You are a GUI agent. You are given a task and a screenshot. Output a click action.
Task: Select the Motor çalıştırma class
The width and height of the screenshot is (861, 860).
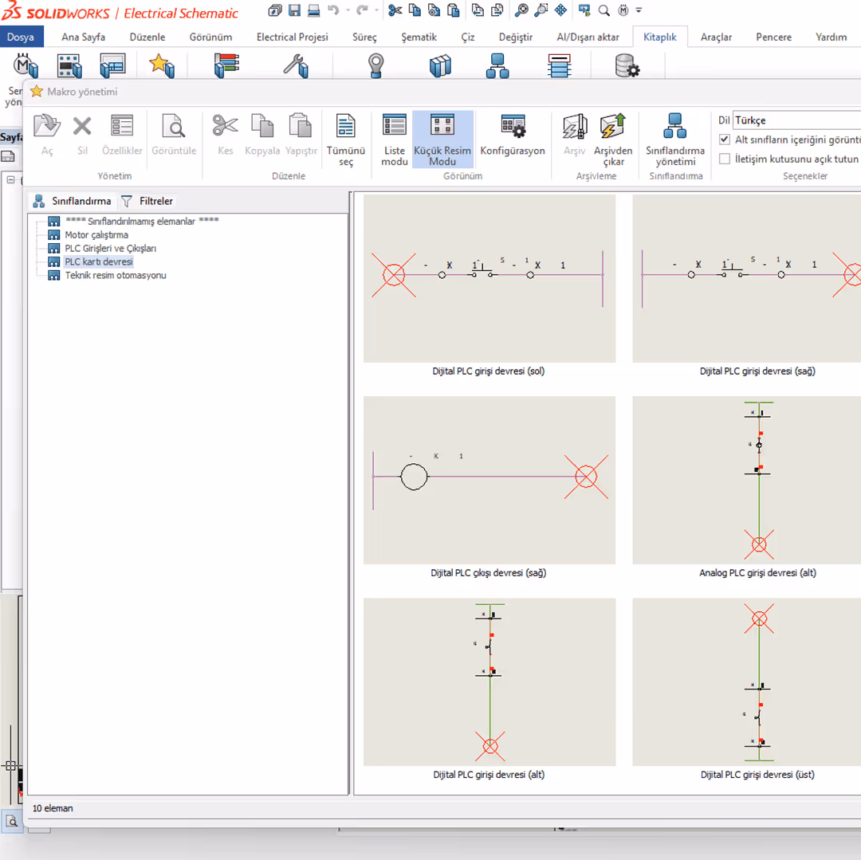click(96, 235)
